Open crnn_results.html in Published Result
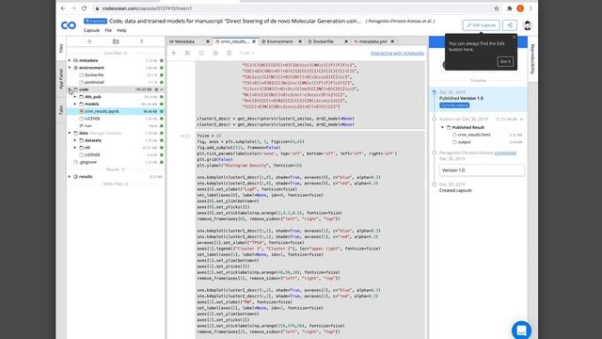This screenshot has height=339, width=602. pos(474,135)
